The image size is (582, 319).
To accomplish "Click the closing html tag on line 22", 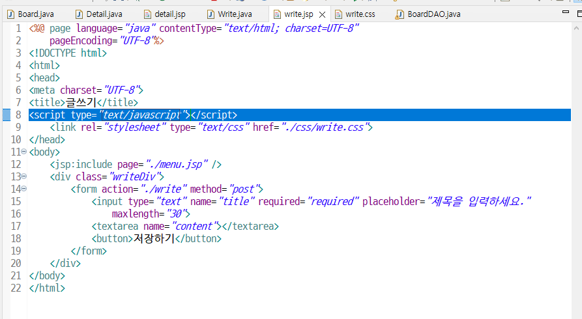I will point(47,288).
